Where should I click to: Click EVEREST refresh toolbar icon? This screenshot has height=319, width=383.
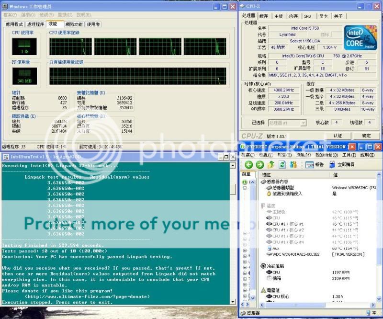[x=282, y=164]
